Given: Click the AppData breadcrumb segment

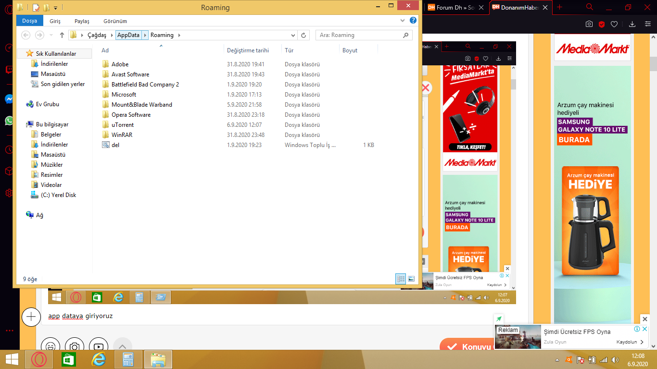Looking at the screenshot, I should coord(128,35).
